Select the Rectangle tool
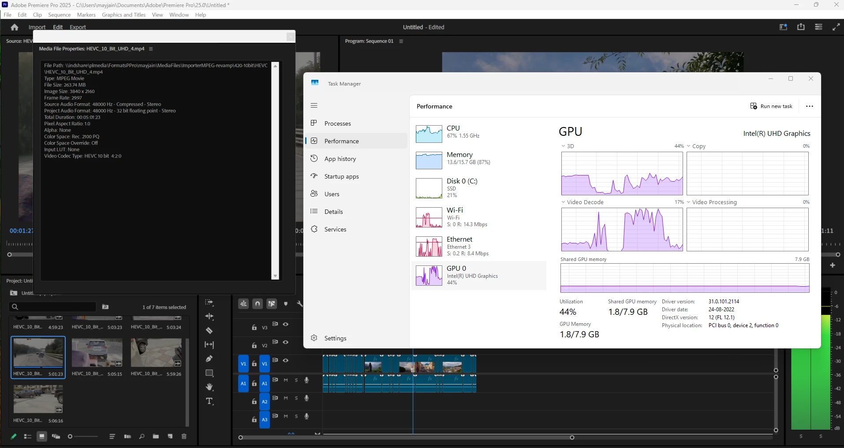 209,373
